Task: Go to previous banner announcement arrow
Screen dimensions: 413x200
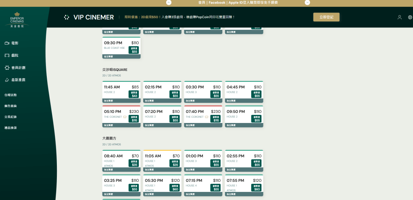Action: (x=169, y=2)
